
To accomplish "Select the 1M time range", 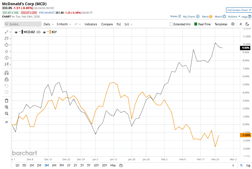I will [32, 165].
